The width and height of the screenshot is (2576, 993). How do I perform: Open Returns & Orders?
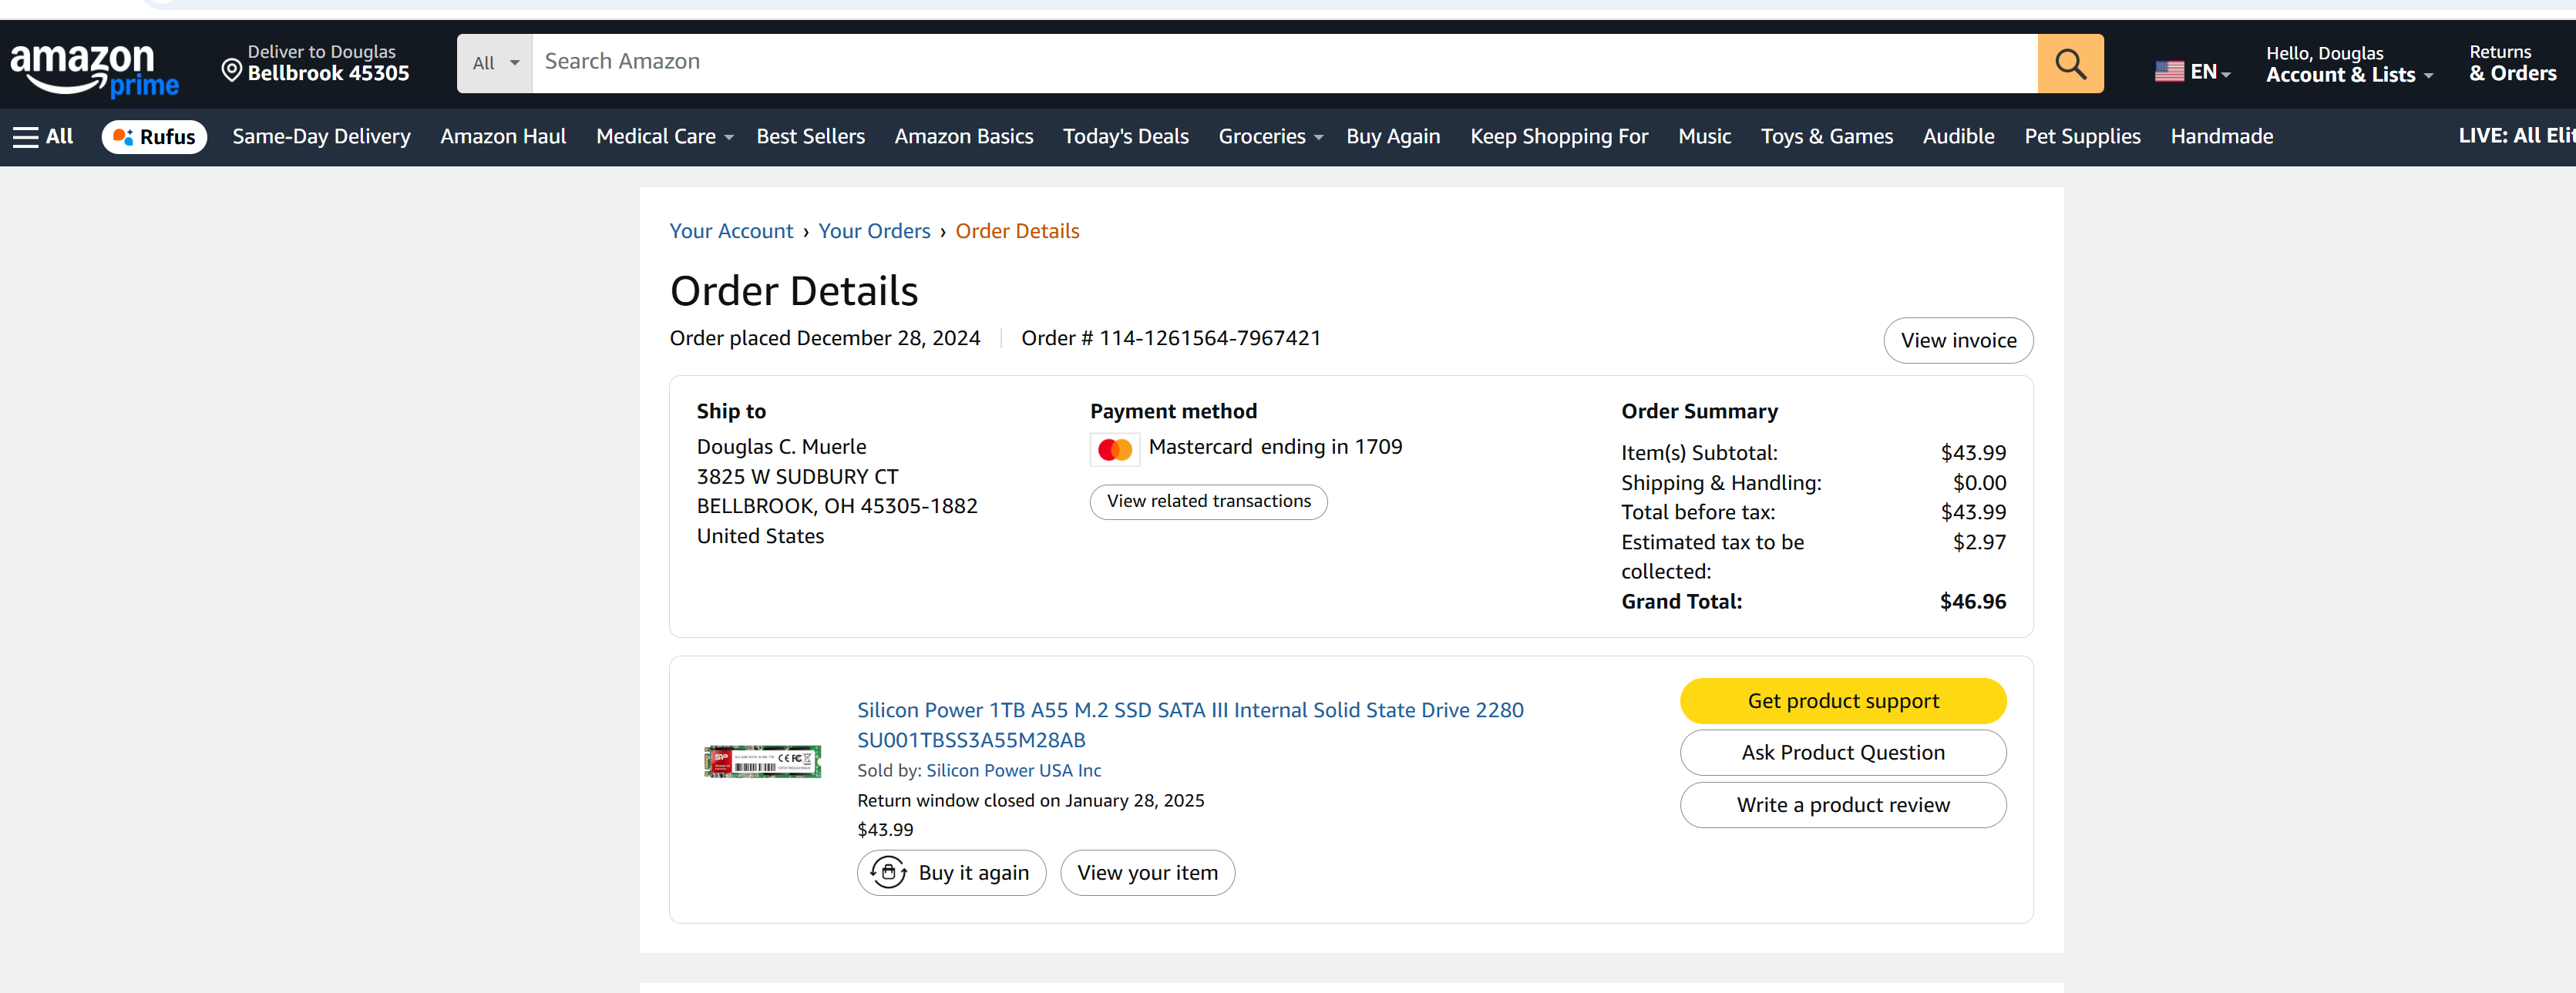pos(2511,64)
